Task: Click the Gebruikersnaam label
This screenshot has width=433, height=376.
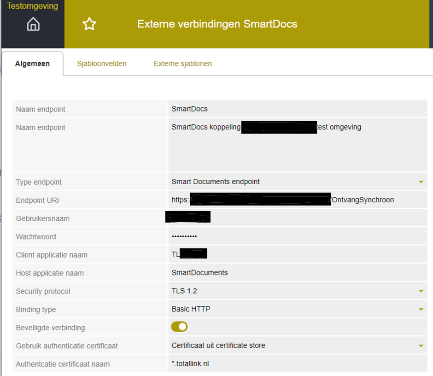Action: tap(43, 218)
